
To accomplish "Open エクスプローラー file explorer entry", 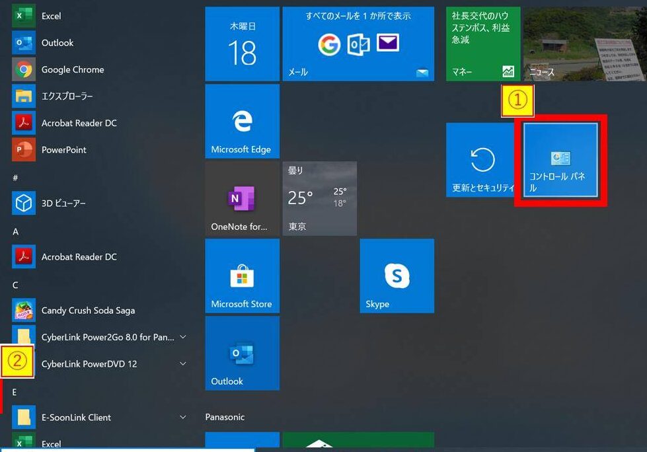I will pyautogui.click(x=99, y=96).
